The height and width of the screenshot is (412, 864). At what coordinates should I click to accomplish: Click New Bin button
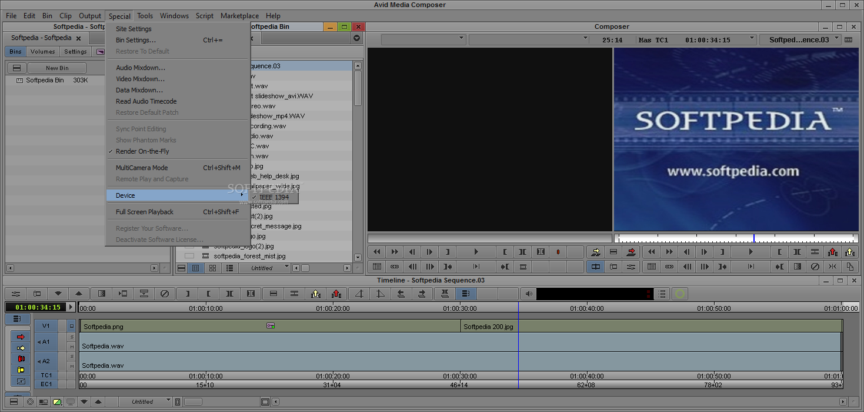point(57,68)
